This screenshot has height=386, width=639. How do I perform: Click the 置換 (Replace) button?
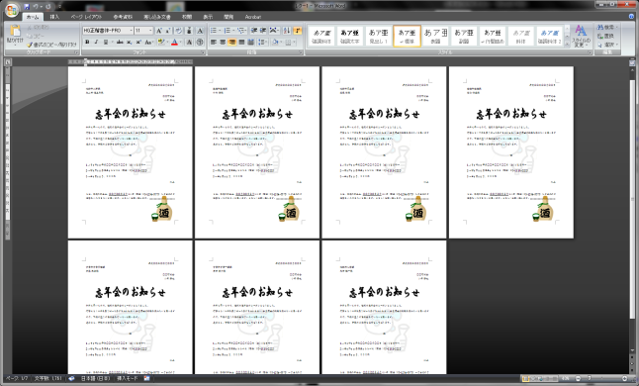(x=606, y=36)
